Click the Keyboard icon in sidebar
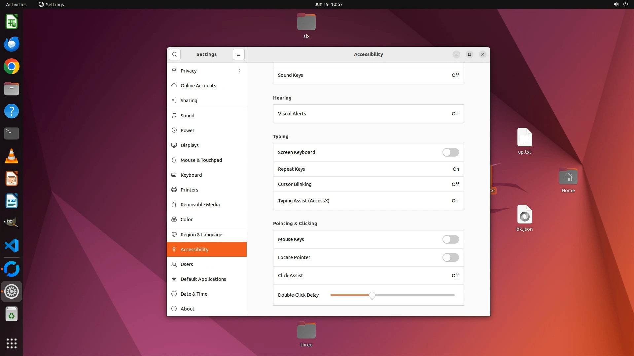 pyautogui.click(x=174, y=175)
